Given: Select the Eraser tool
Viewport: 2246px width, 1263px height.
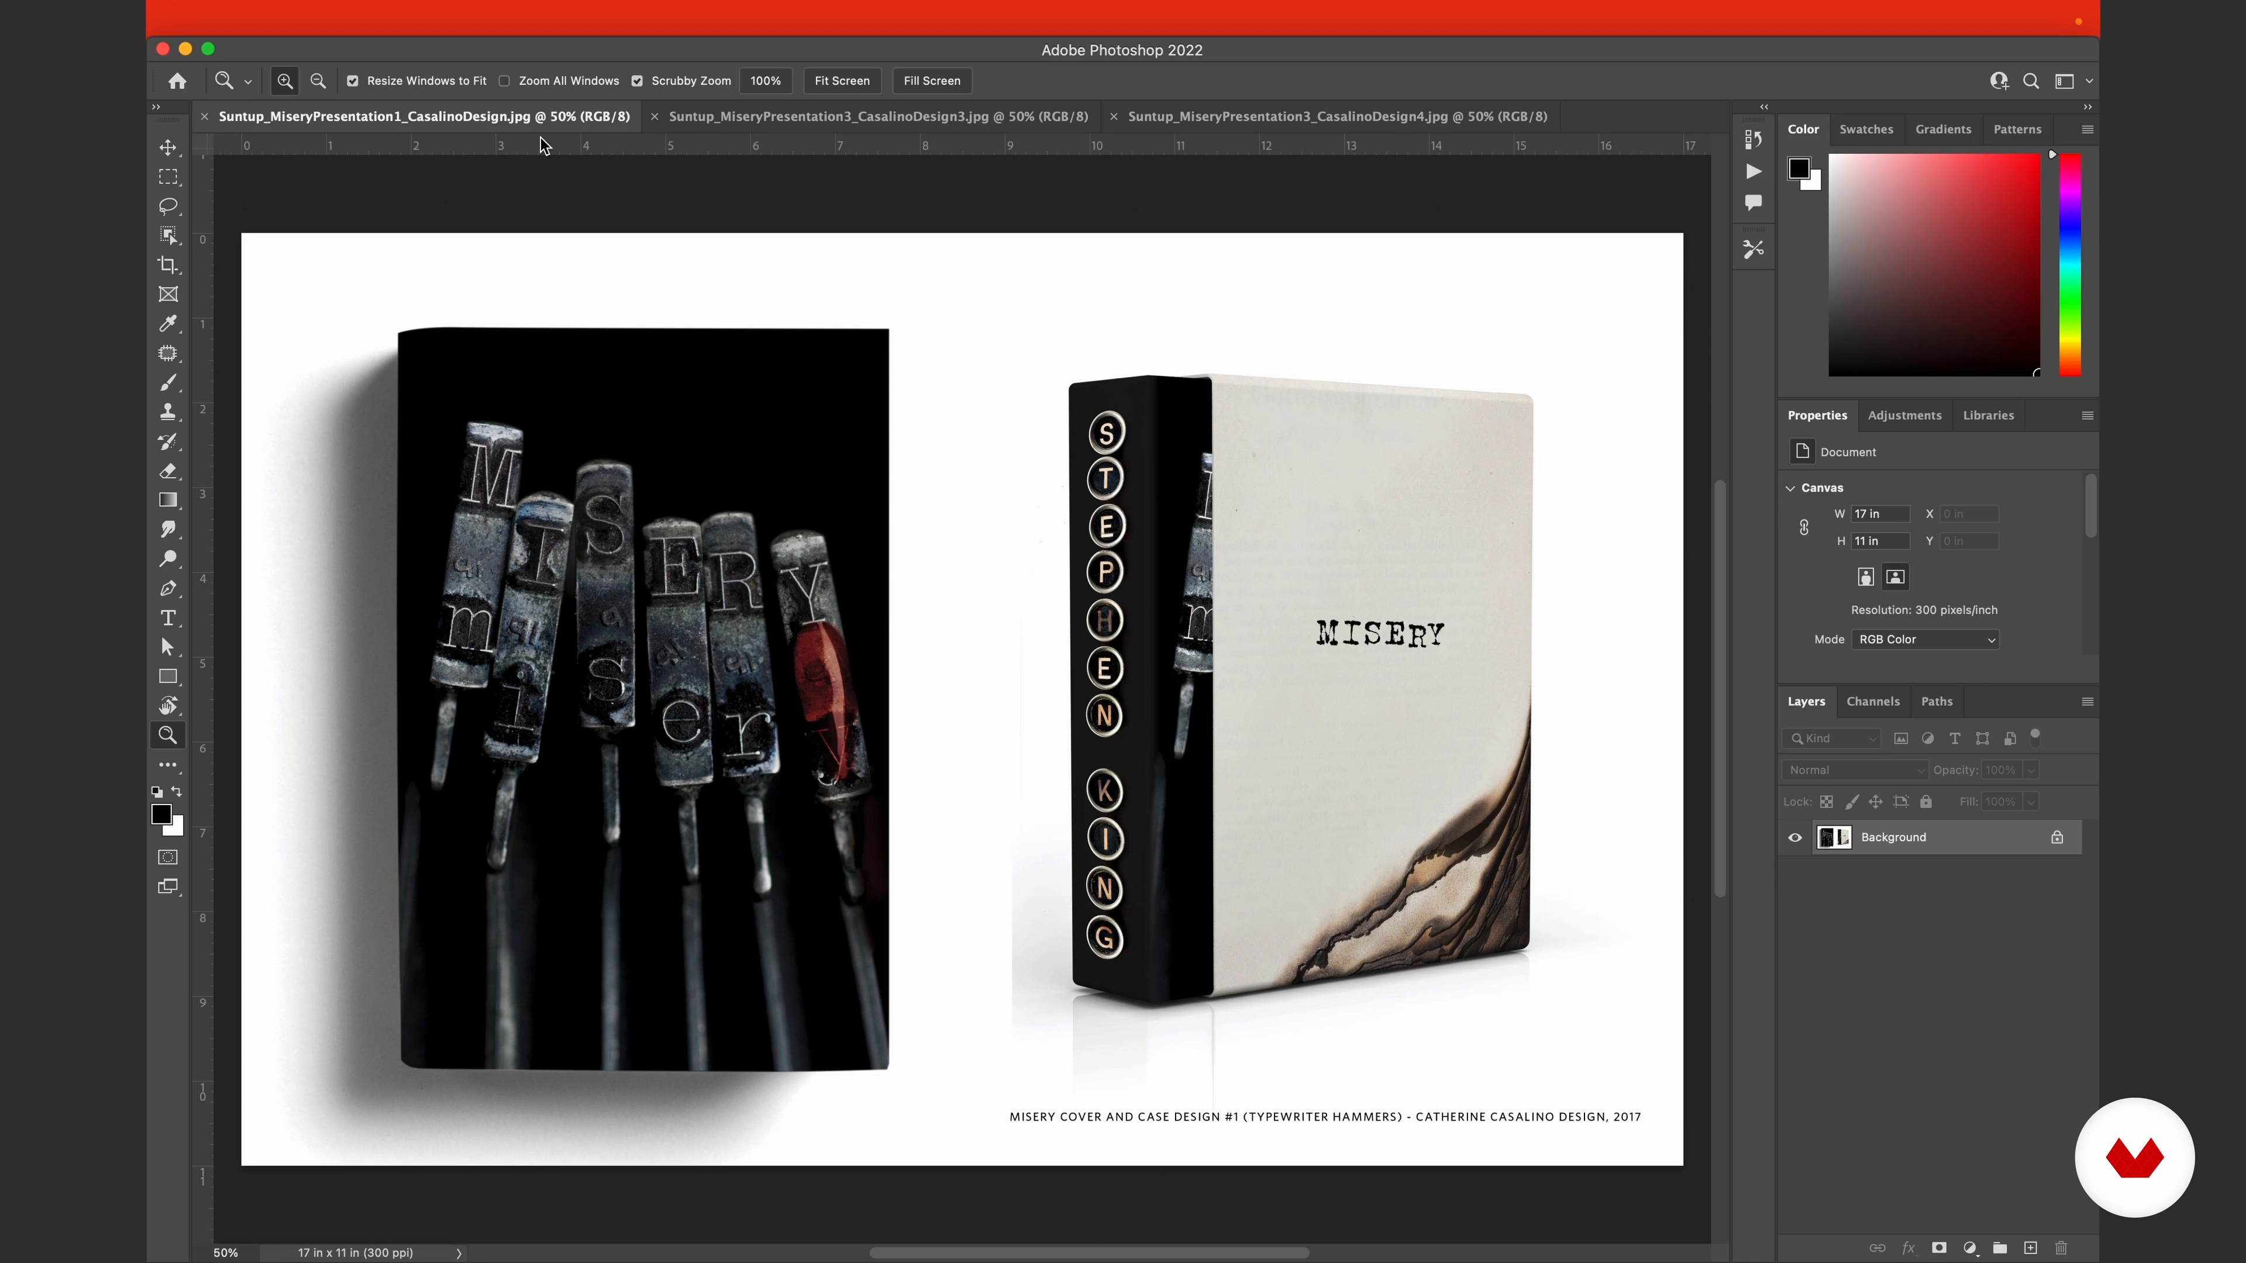Looking at the screenshot, I should (x=168, y=471).
